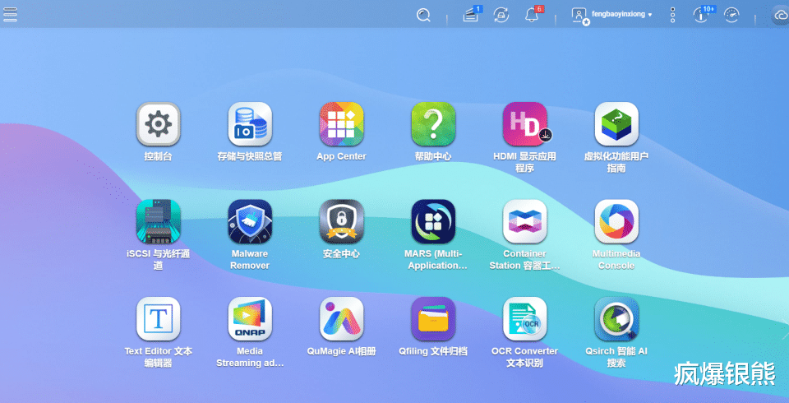Open external devices icon in top bar

[x=501, y=15]
